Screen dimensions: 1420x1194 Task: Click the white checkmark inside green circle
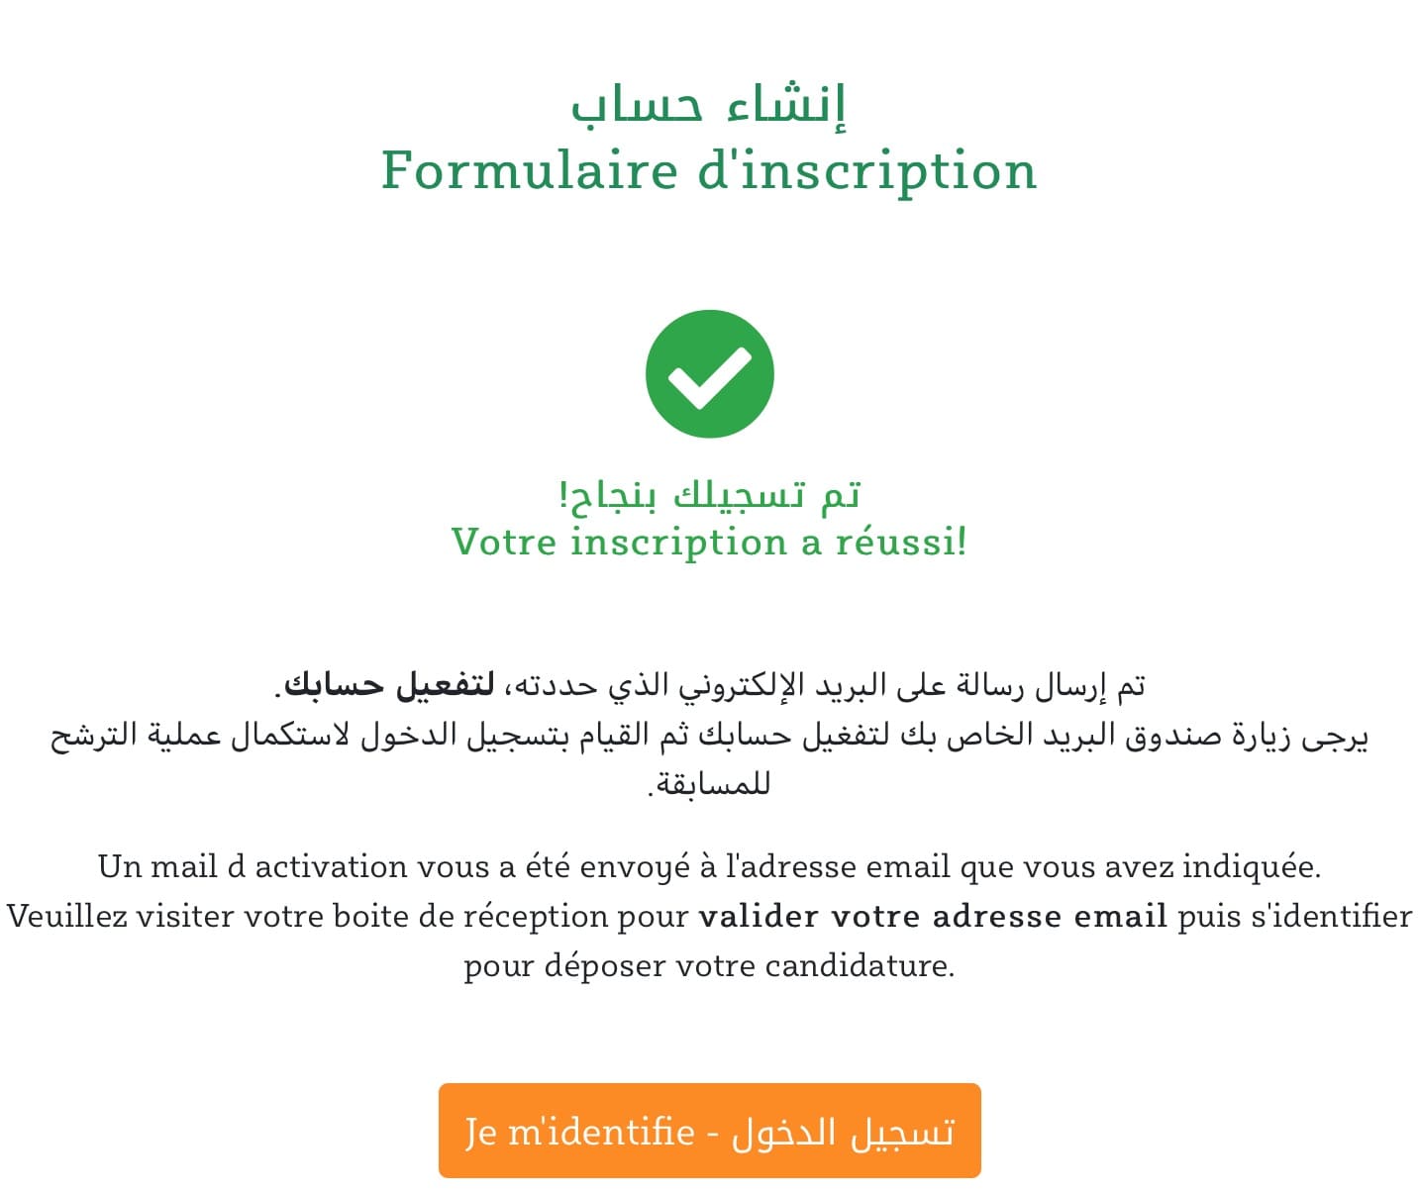[x=709, y=376]
